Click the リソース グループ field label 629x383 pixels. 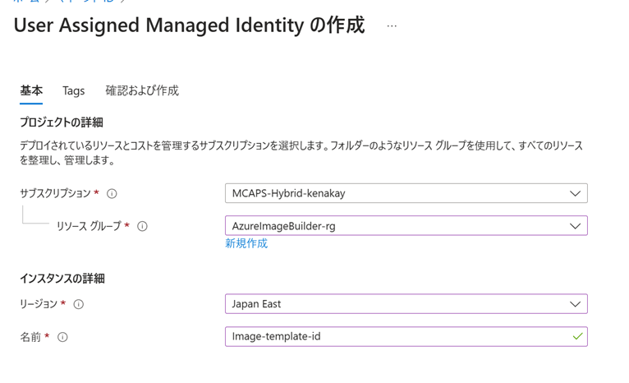[x=89, y=226]
